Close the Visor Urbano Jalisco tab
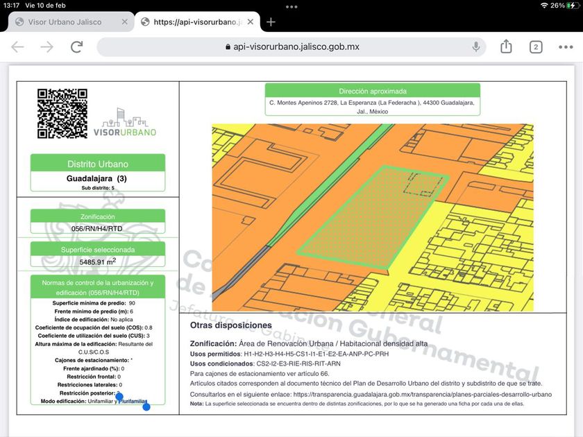This screenshot has height=437, width=583. (124, 22)
